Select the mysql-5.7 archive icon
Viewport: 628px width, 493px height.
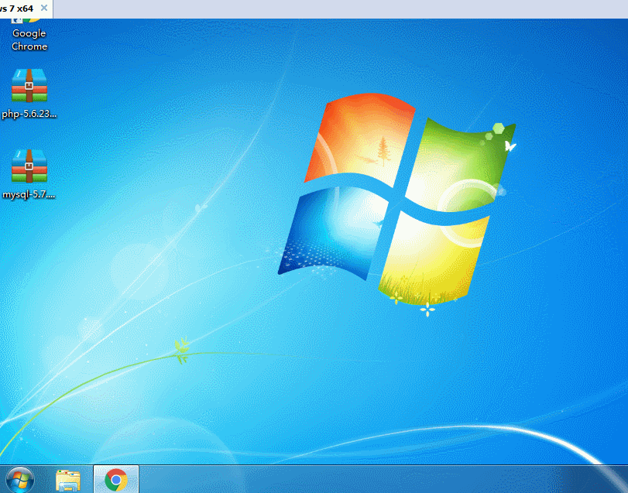point(29,166)
